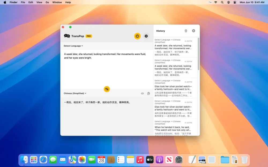
Task: Open the translation history clock icon
Action: tap(137, 36)
